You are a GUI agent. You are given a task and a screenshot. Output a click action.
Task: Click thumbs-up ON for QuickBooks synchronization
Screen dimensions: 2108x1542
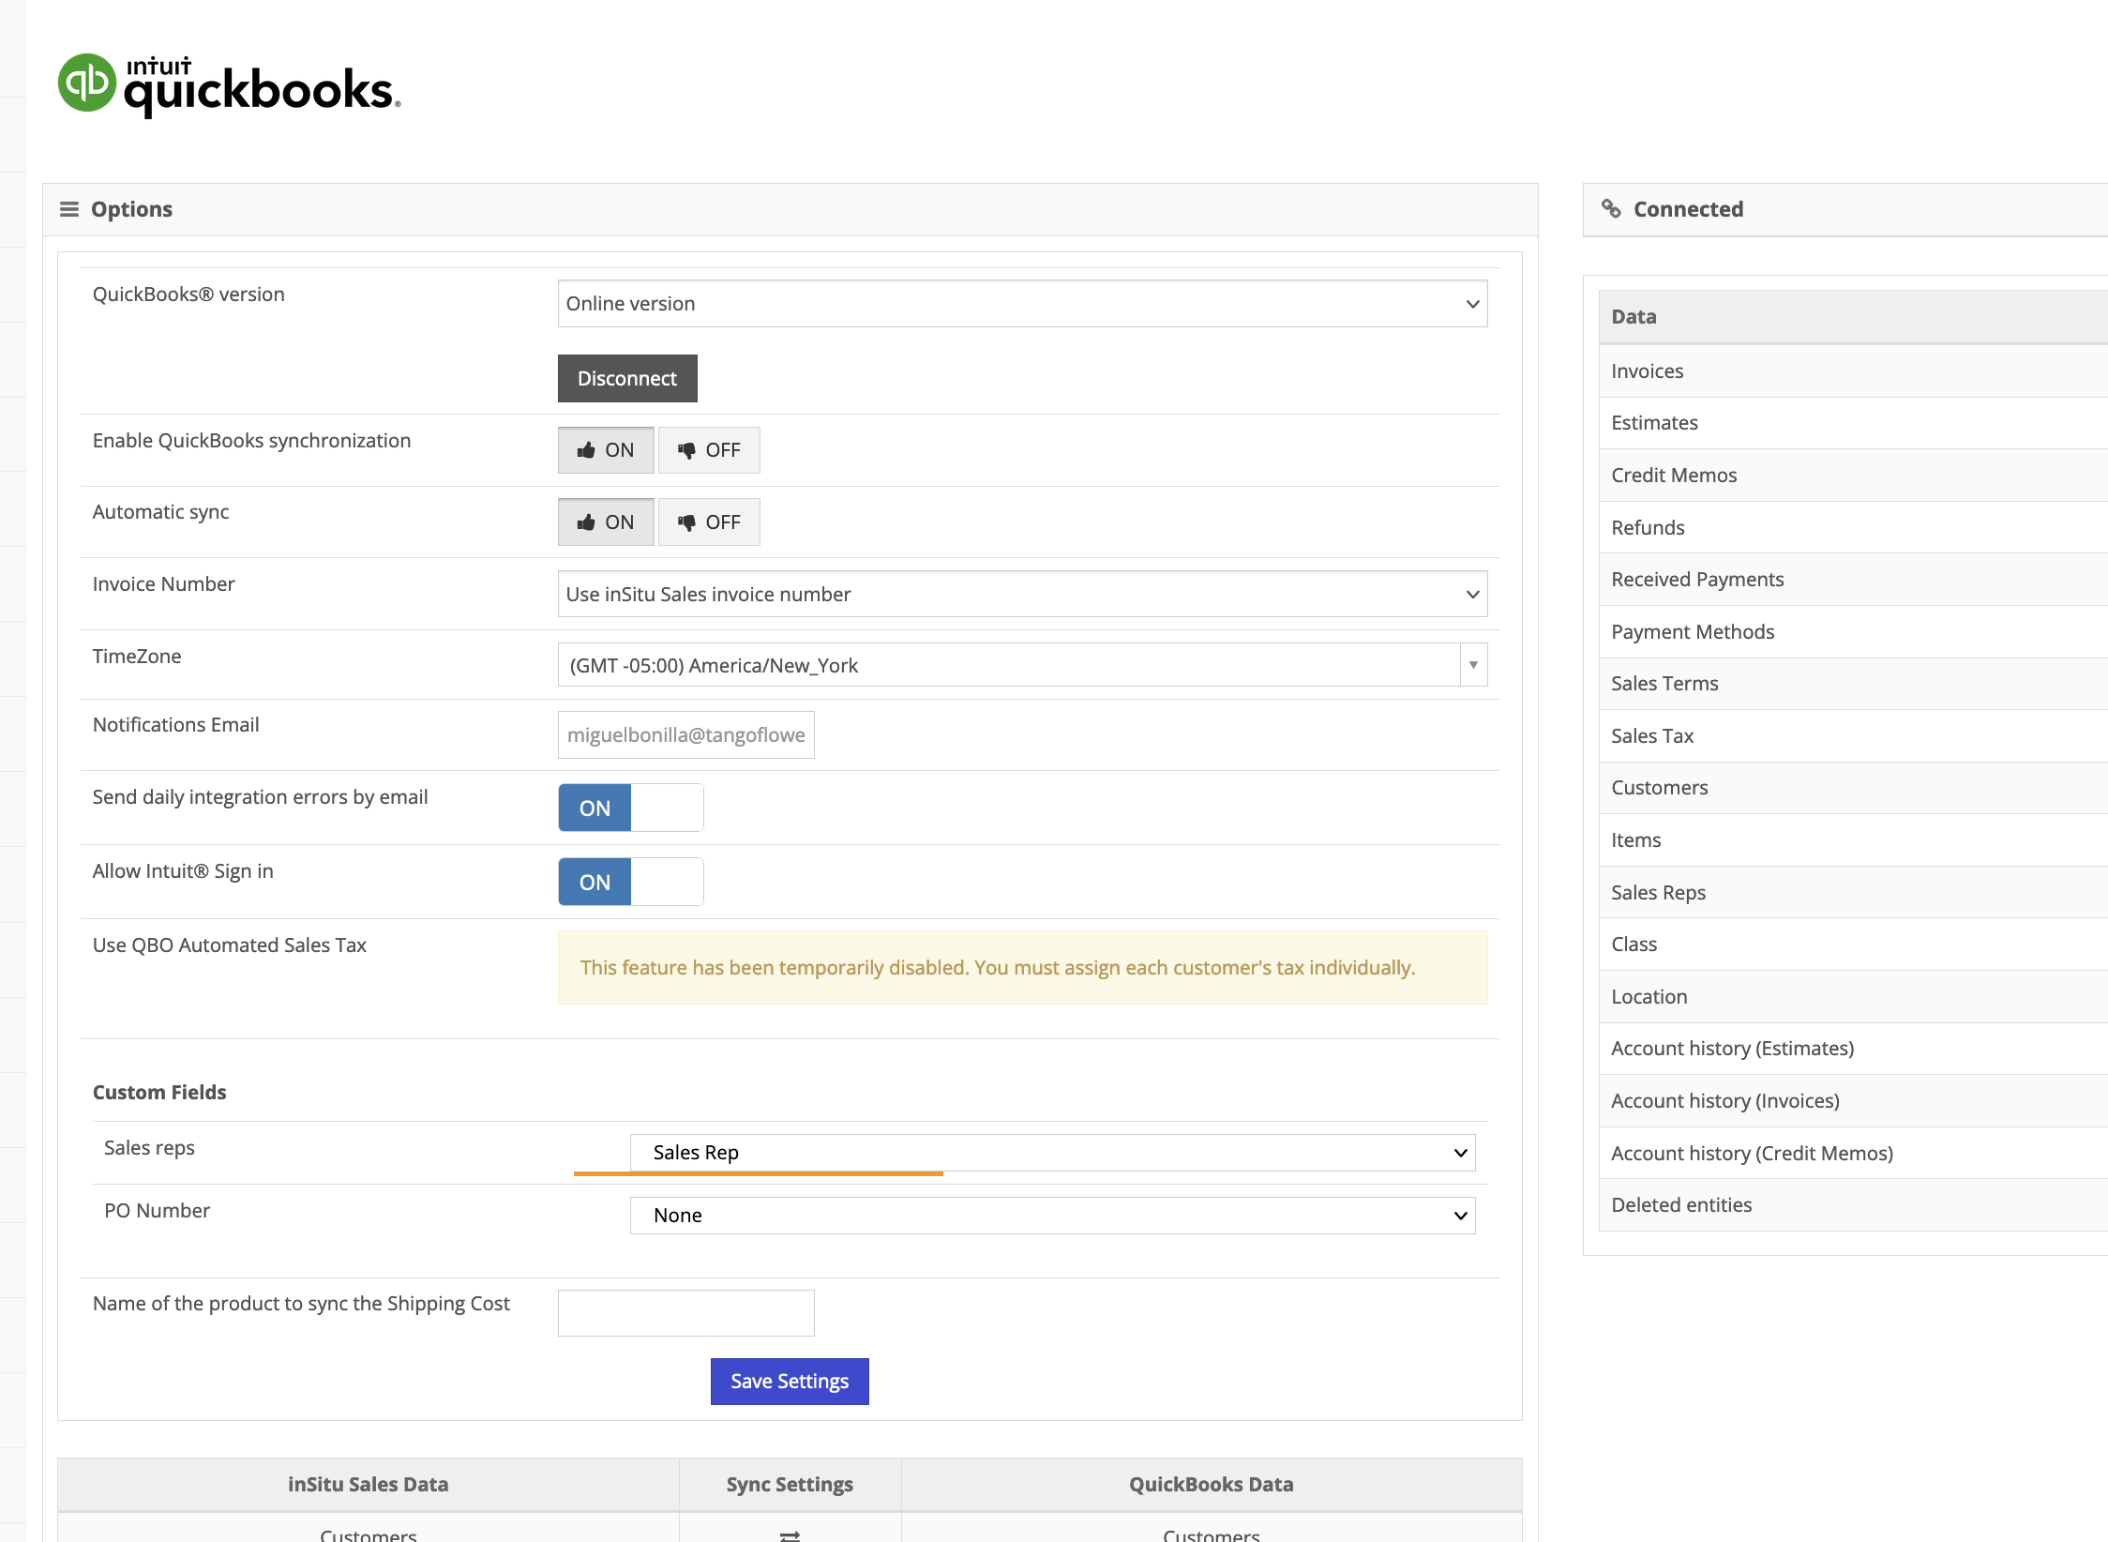pyautogui.click(x=606, y=450)
